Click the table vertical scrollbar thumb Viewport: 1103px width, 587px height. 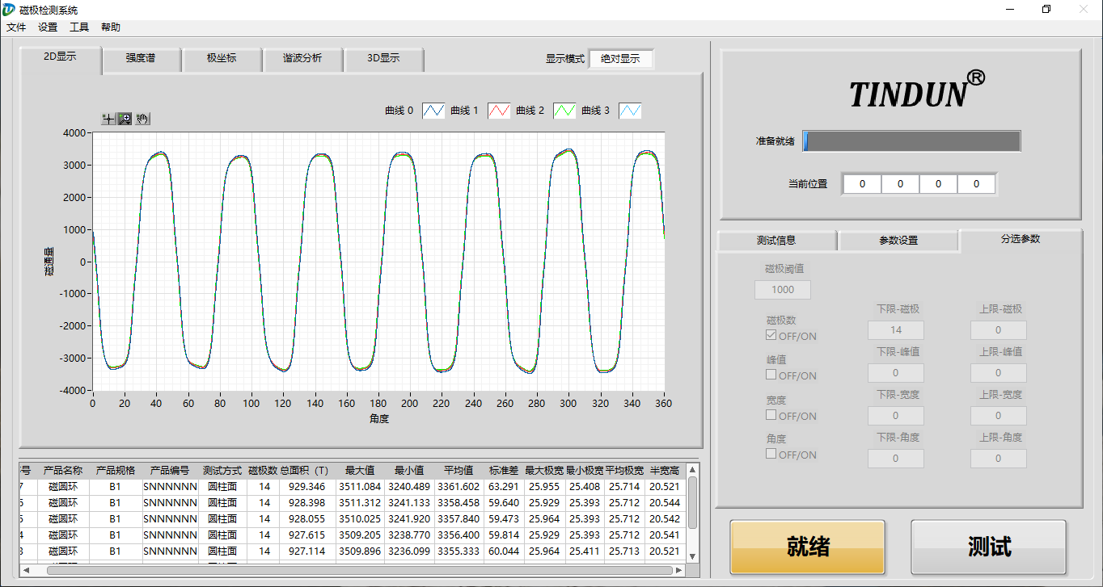[x=692, y=502]
